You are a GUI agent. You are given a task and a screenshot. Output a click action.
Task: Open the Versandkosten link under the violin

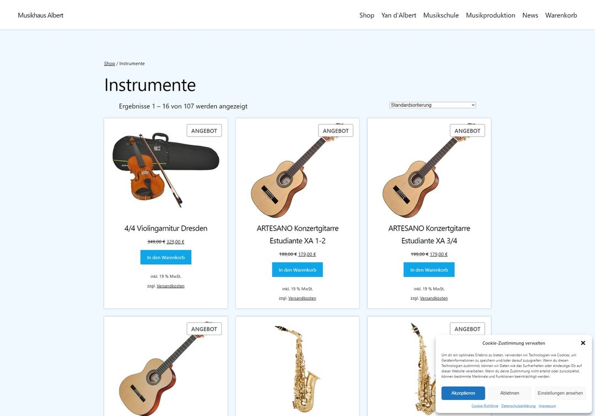coord(170,286)
